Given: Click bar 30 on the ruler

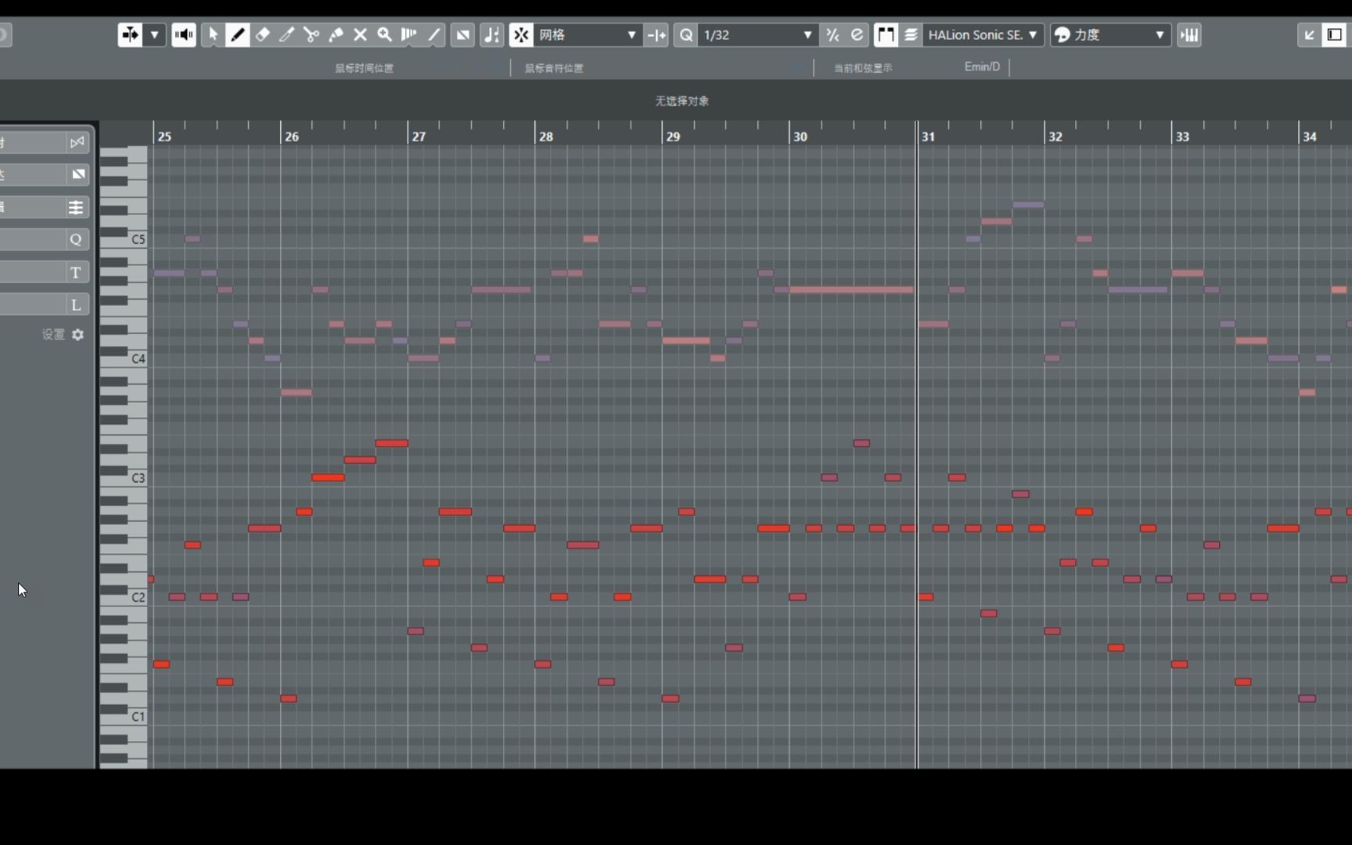Looking at the screenshot, I should [800, 136].
